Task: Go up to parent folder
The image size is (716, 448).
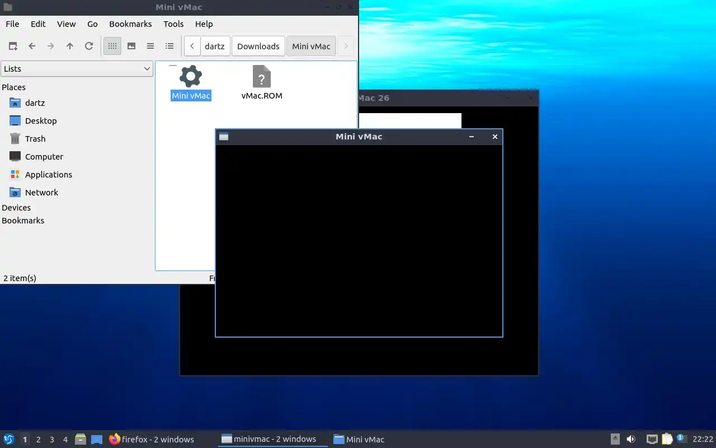Action: 70,46
